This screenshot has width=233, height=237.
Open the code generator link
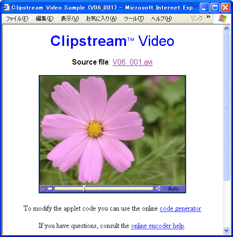coord(180,208)
